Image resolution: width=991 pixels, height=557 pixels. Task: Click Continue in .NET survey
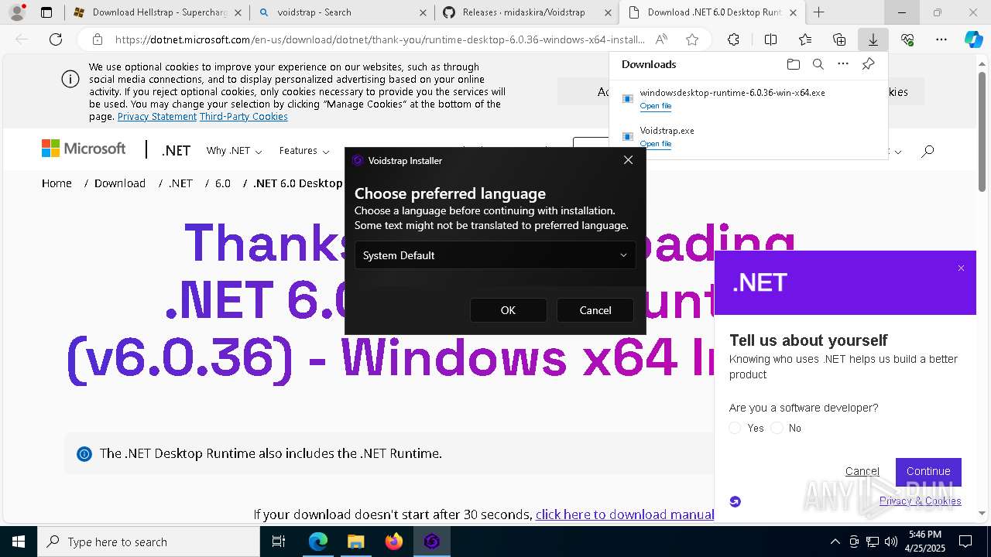[928, 471]
